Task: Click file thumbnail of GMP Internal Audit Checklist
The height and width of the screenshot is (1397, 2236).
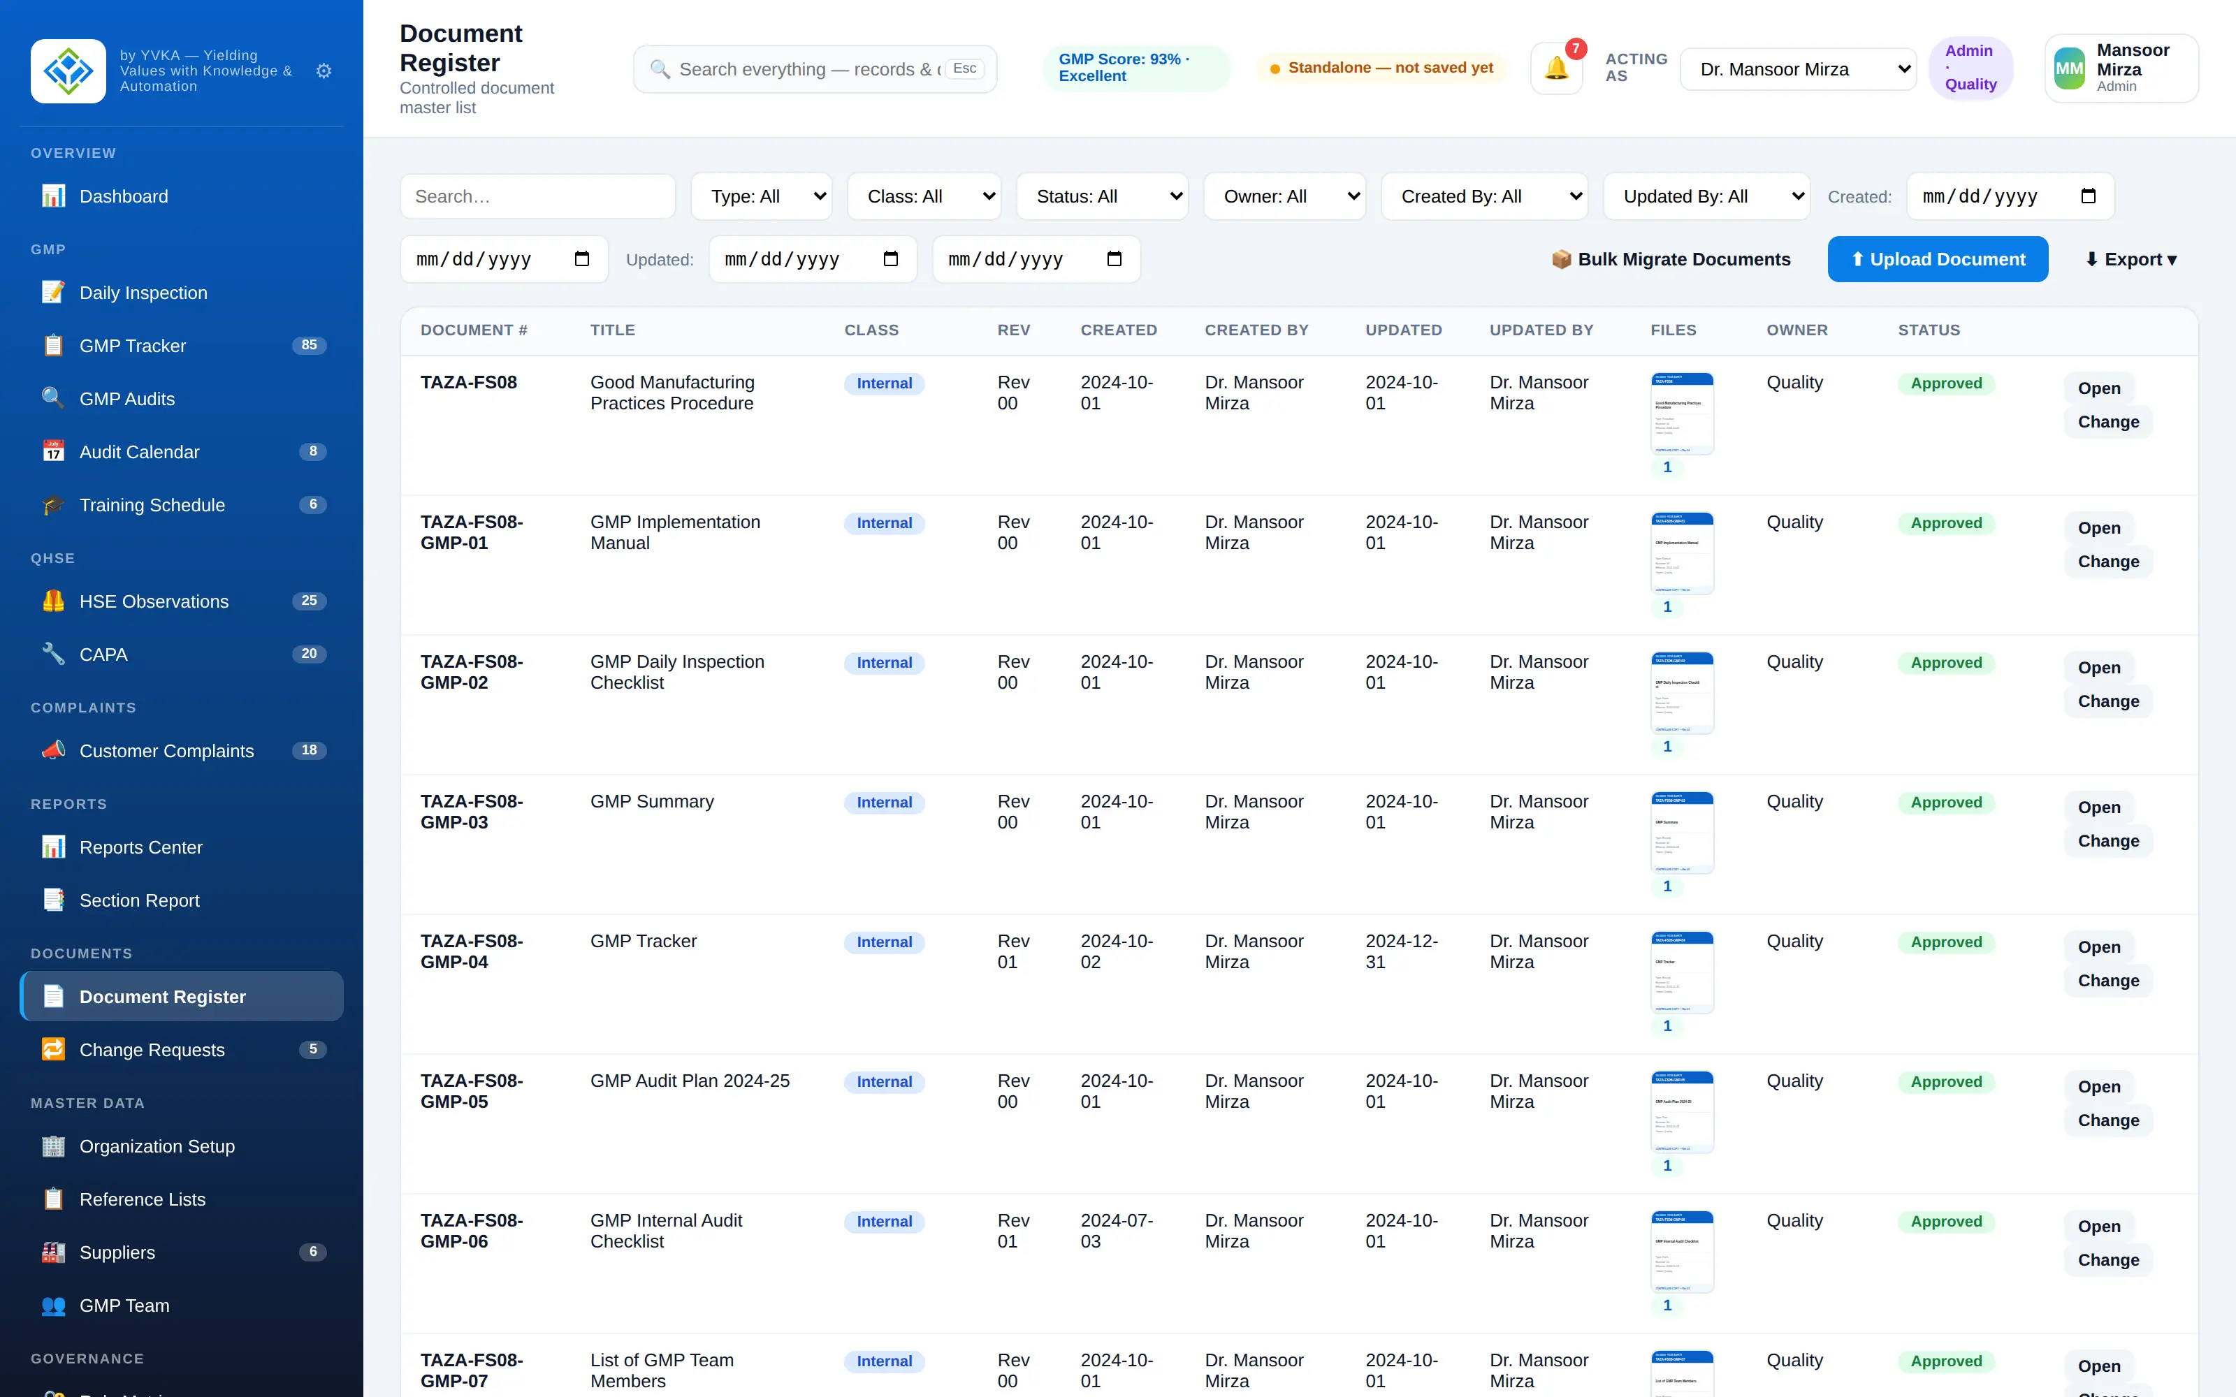Action: (1682, 1251)
